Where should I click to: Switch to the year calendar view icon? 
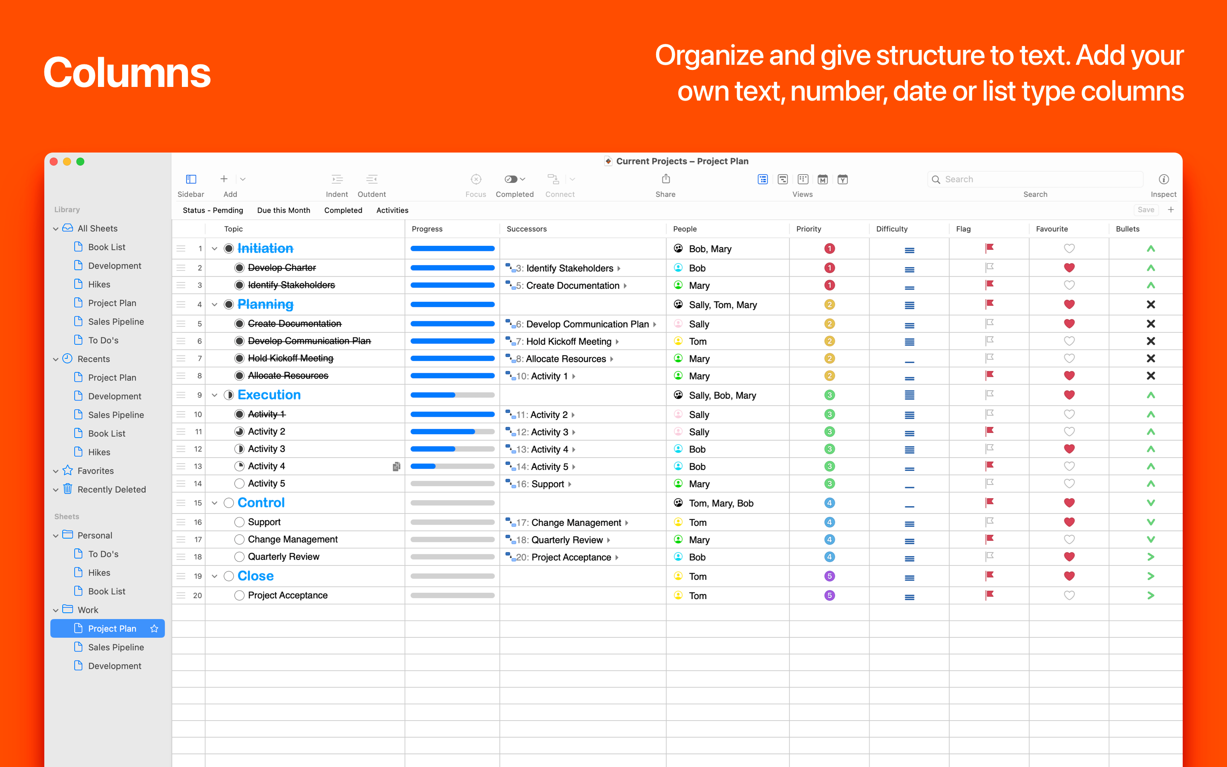pos(842,179)
